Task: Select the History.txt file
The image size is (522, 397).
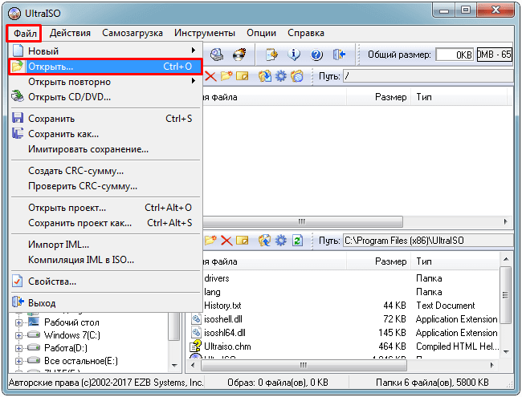Action: click(222, 306)
